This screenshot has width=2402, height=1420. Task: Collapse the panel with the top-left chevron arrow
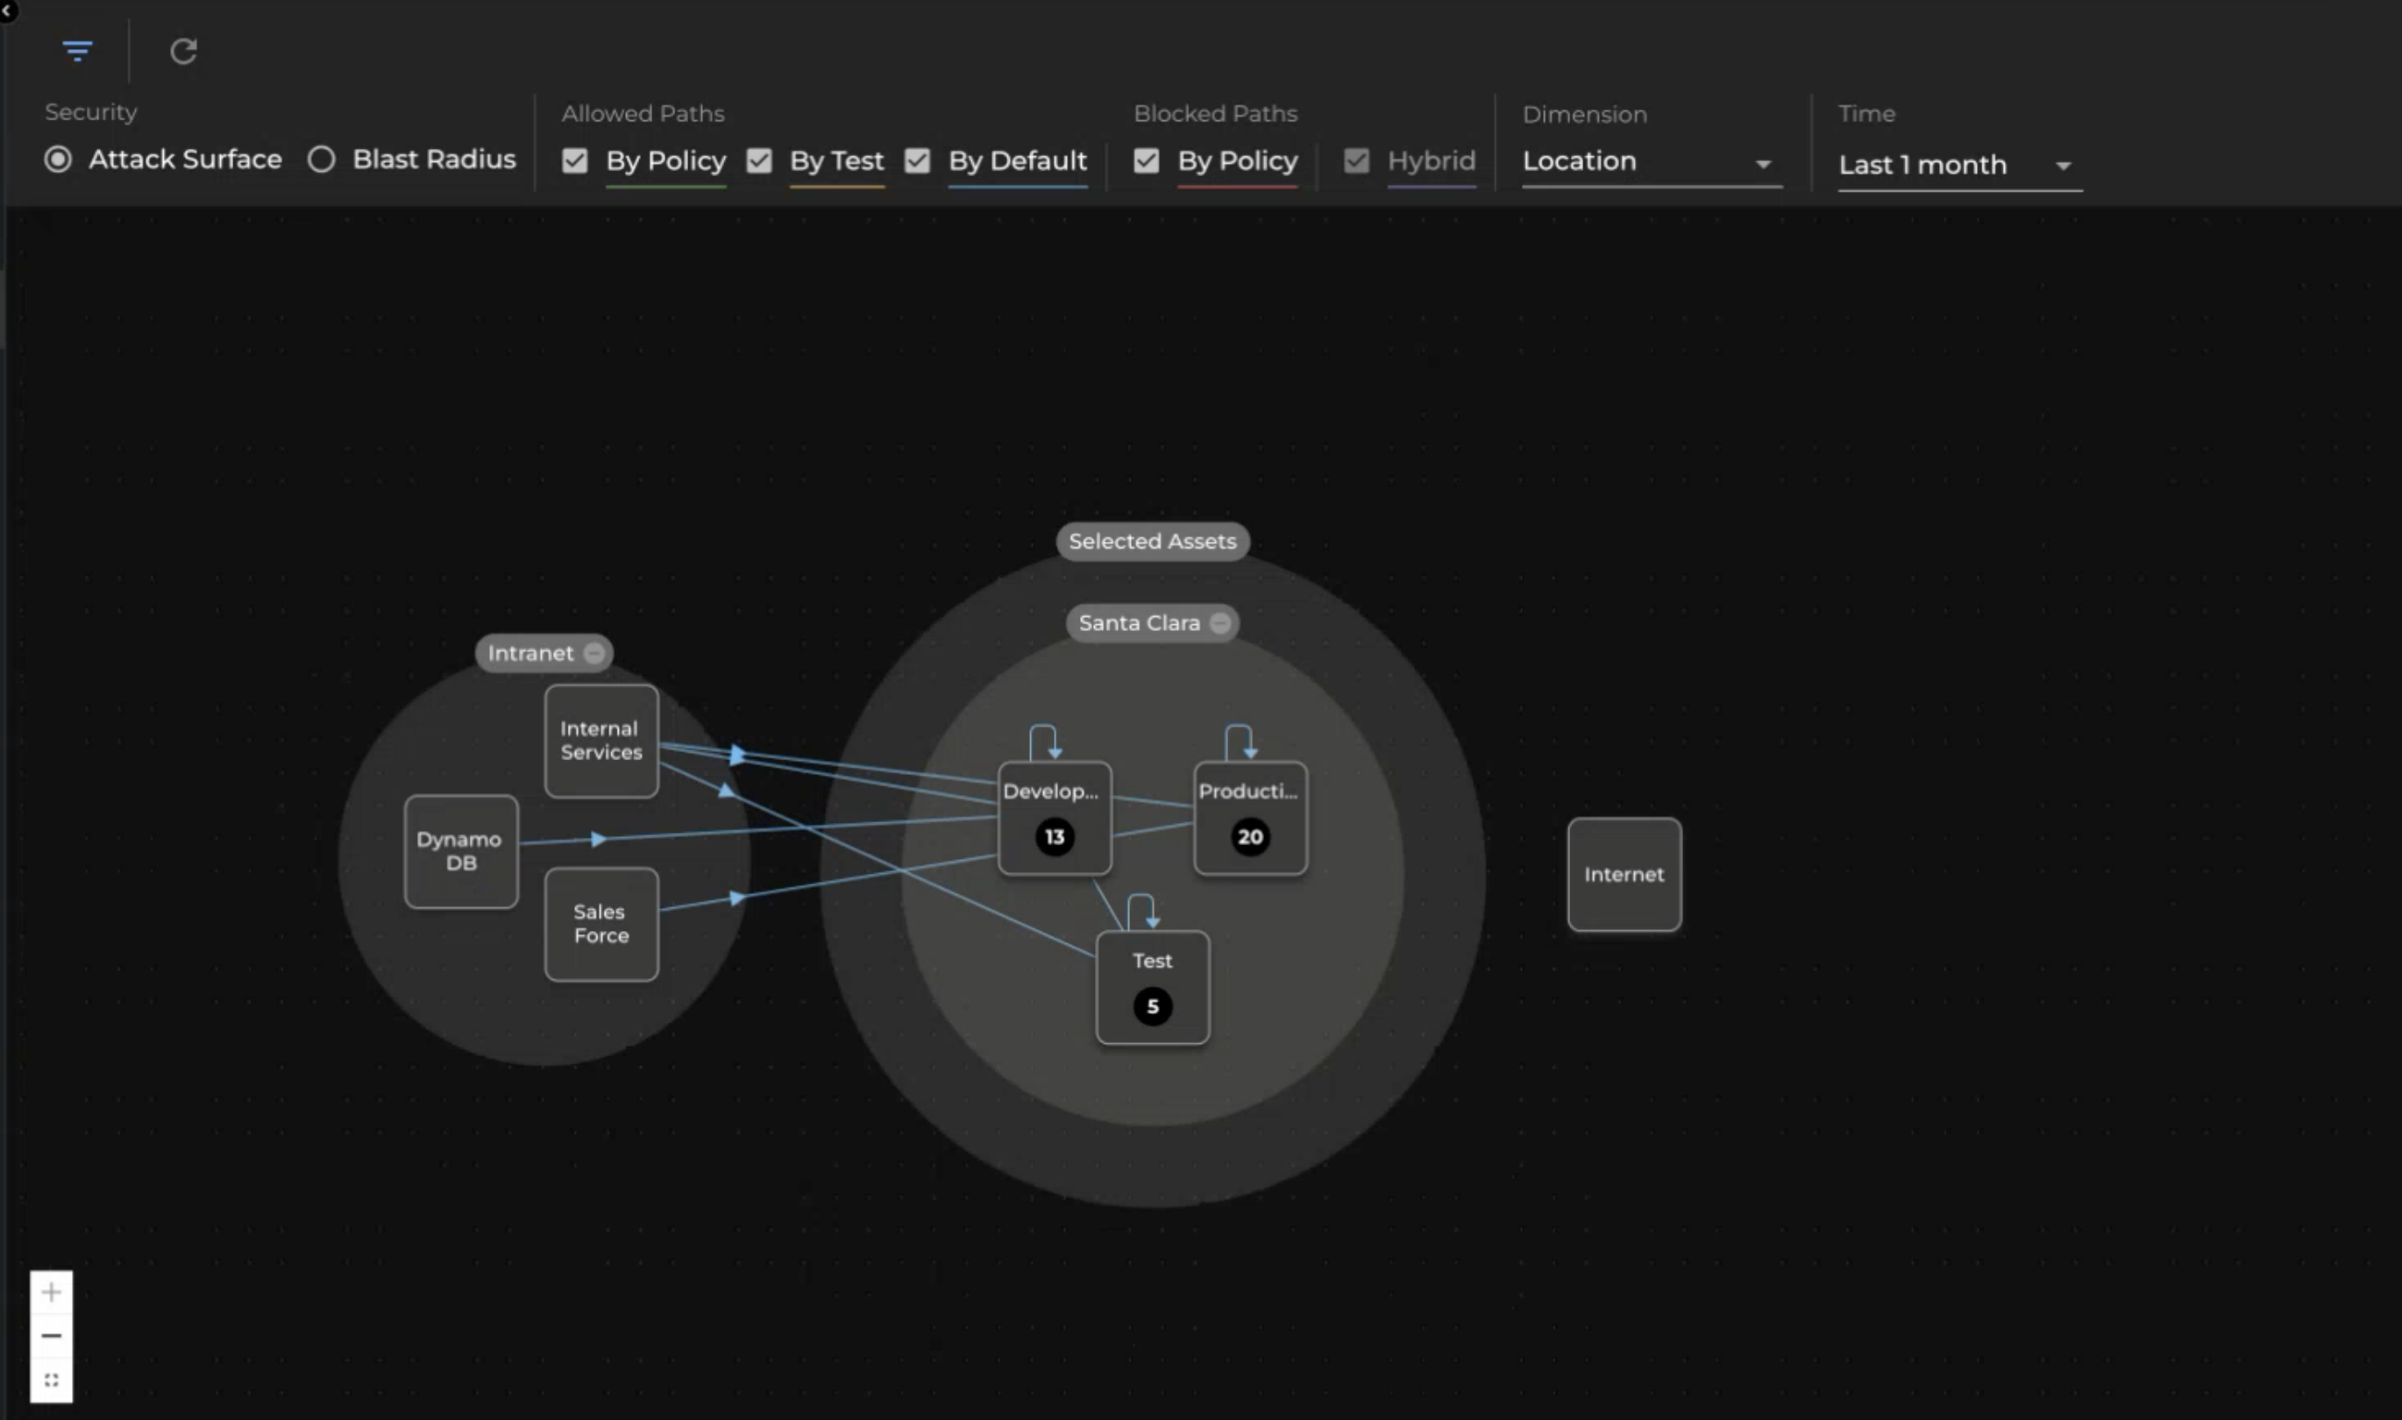(8, 12)
